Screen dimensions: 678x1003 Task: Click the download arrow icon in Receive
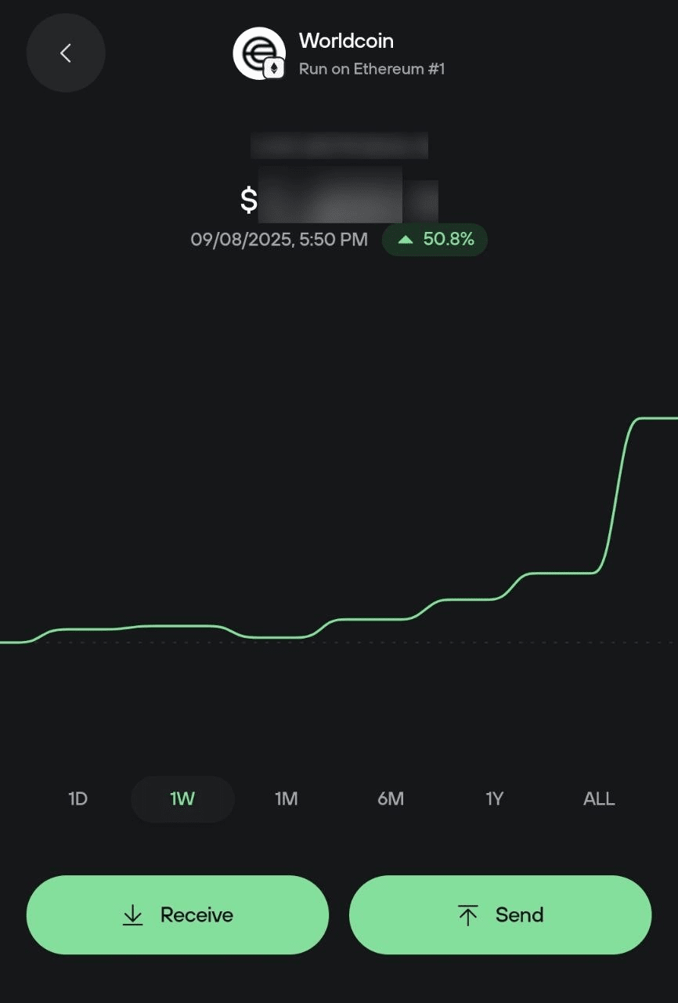point(133,915)
